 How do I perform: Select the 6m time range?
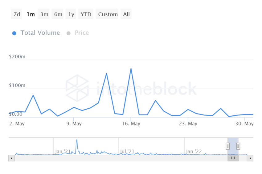coord(58,14)
